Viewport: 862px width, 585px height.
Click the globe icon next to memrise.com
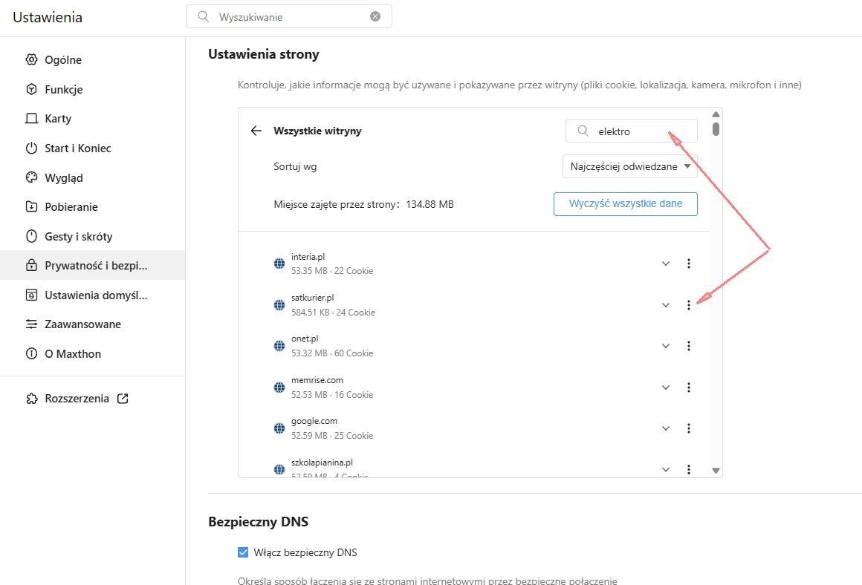[279, 388]
